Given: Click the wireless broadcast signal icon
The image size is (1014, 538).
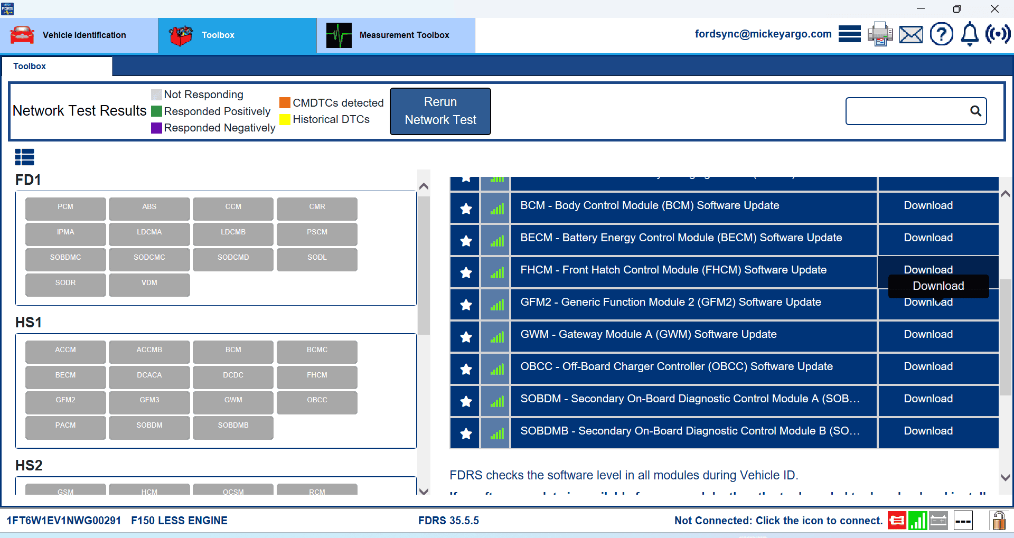Looking at the screenshot, I should point(998,34).
